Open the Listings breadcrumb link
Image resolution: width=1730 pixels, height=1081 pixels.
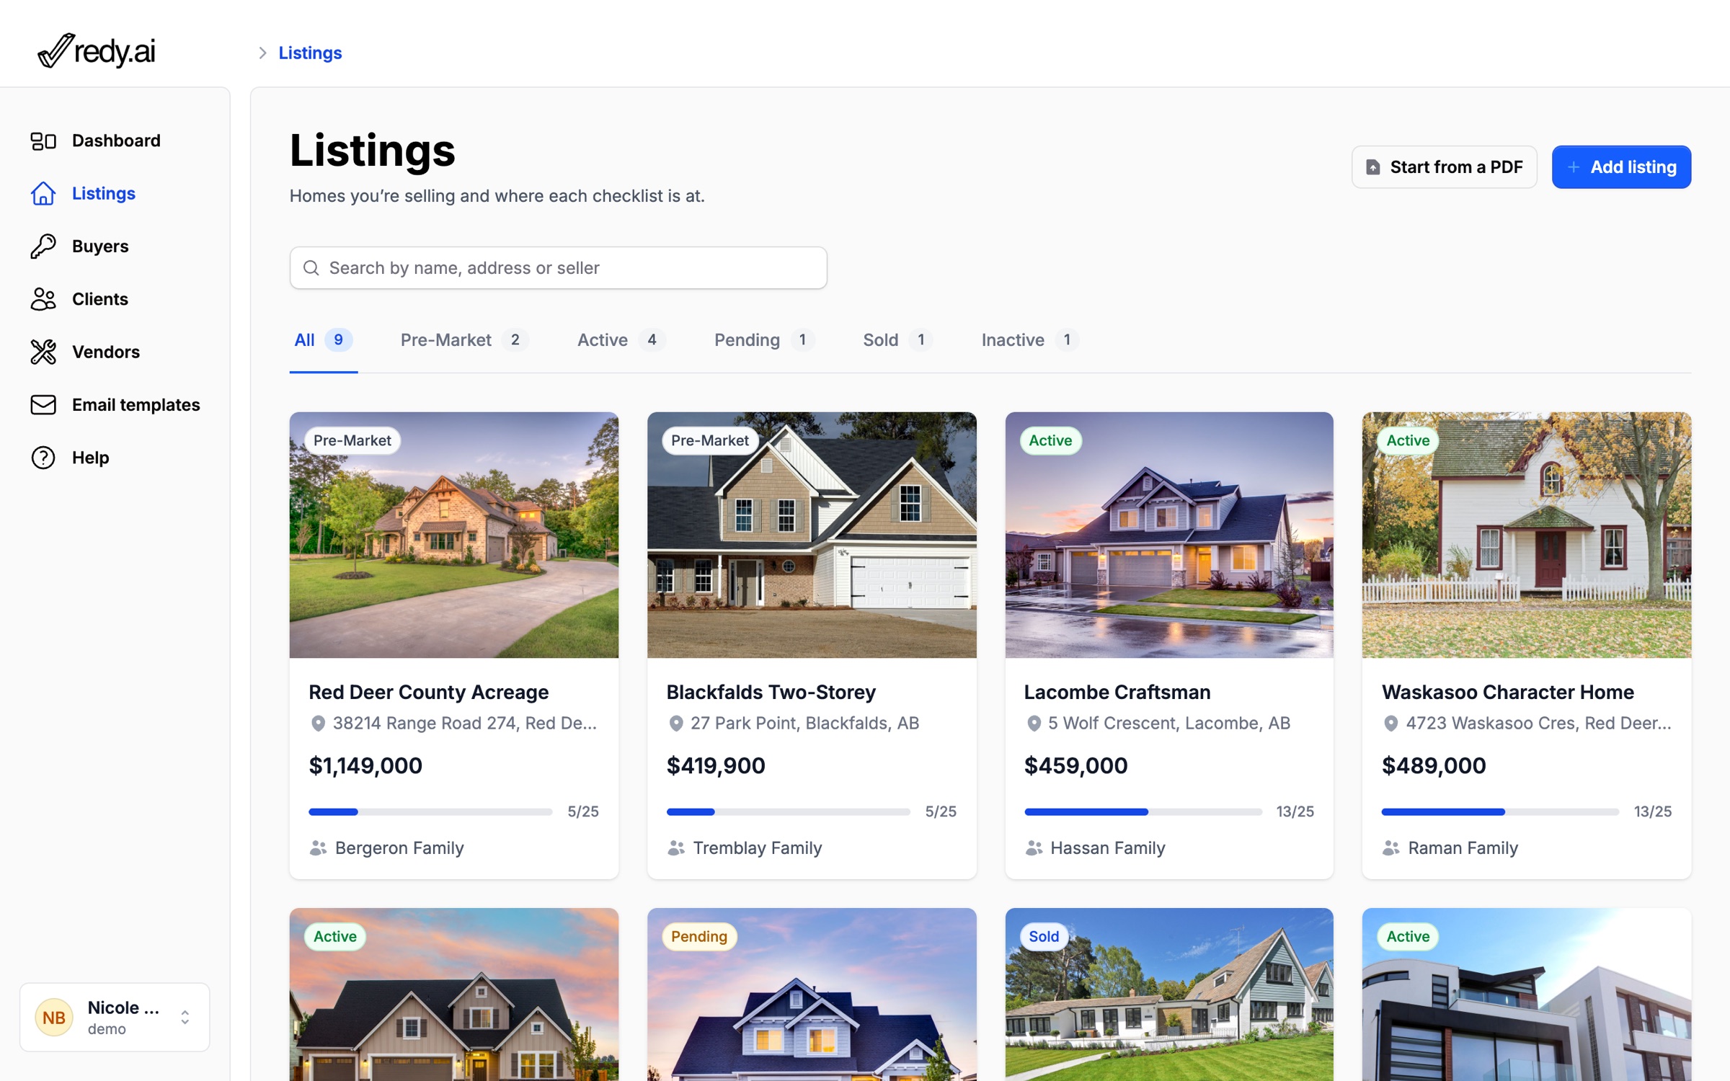(x=310, y=53)
